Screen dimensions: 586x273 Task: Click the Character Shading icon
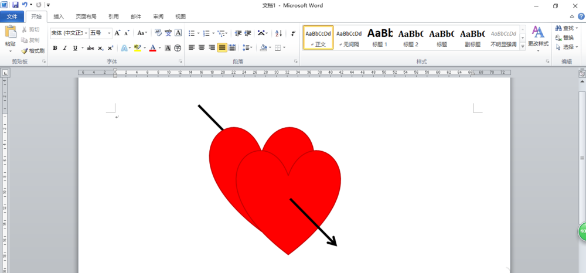[x=168, y=48]
